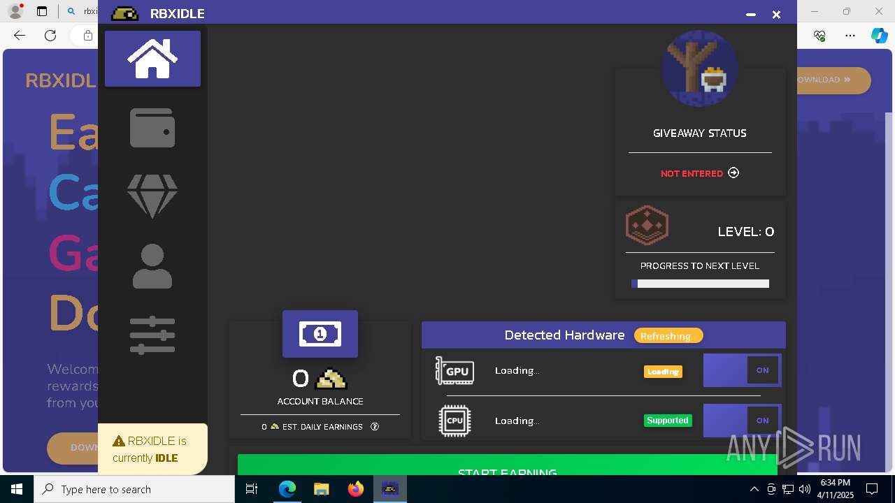Click the GIVEAWAY STATUS heading
Viewport: 895px width, 503px height.
click(700, 133)
